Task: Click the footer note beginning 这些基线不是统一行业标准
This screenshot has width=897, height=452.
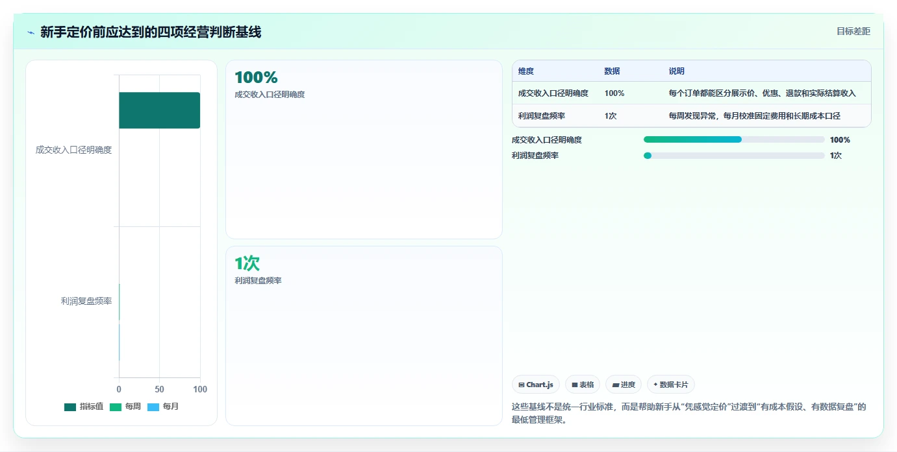Action: click(689, 413)
